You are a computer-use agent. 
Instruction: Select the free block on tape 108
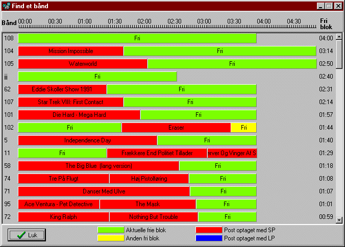[x=137, y=38]
